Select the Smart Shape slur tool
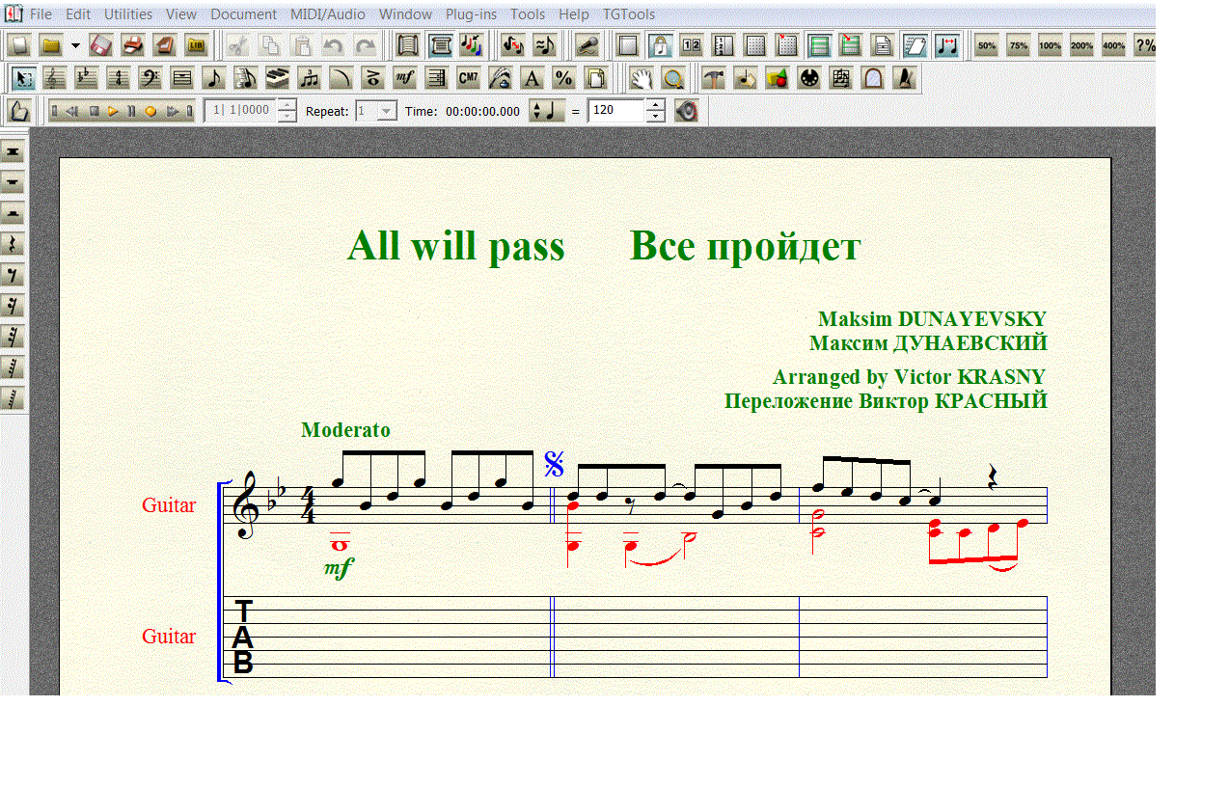 pyautogui.click(x=341, y=78)
